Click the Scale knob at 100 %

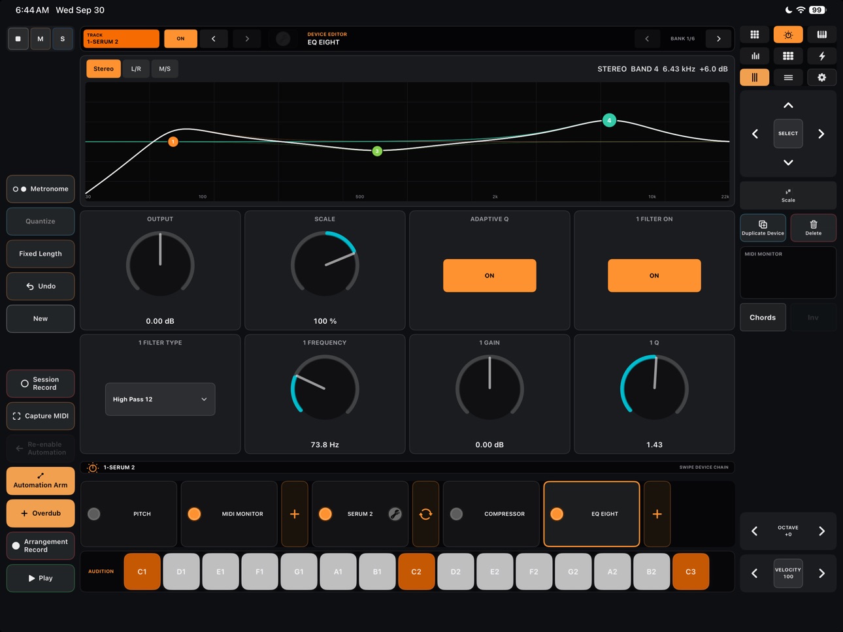tap(325, 264)
